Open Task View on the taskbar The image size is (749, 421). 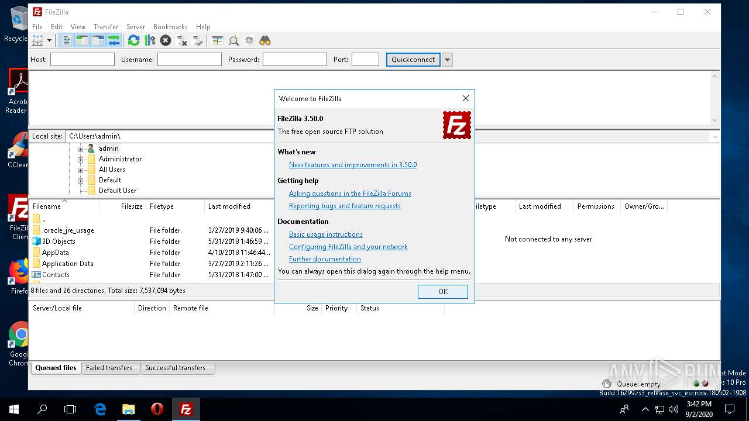point(70,409)
